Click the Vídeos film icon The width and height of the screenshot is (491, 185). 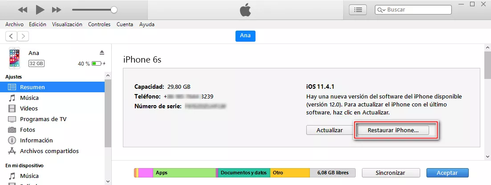tap(12, 109)
